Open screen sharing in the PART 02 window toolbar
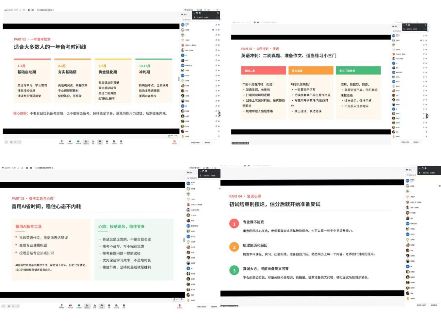This screenshot has width=441, height=331. (78, 142)
